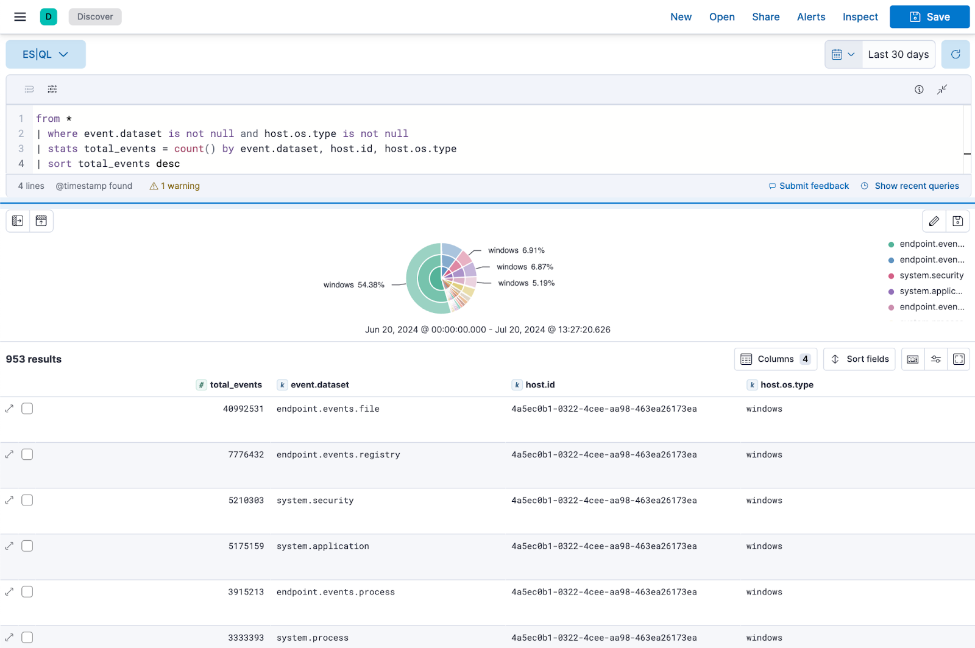Toggle word wrap icon in editor toolbar
The width and height of the screenshot is (975, 648).
coord(29,90)
